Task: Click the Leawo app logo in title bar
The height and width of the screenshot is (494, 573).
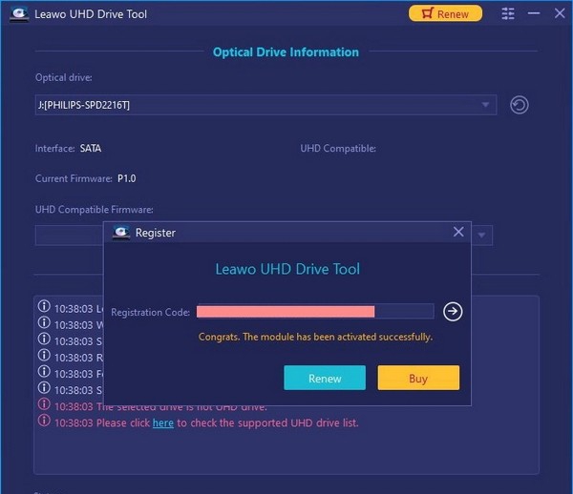Action: click(x=19, y=14)
